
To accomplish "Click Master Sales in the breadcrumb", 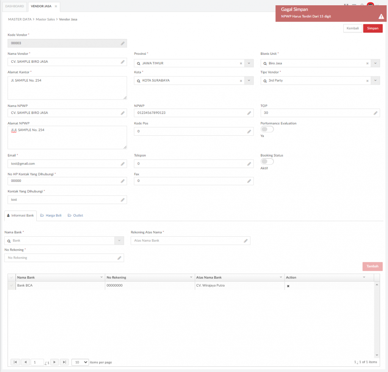I will (x=45, y=19).
